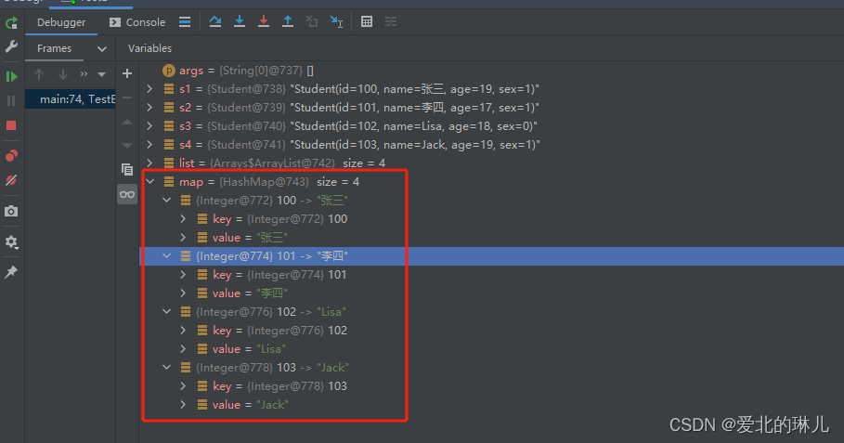This screenshot has height=443, width=844.
Task: Open the frames filter dropdown arrow
Action: pyautogui.click(x=101, y=74)
